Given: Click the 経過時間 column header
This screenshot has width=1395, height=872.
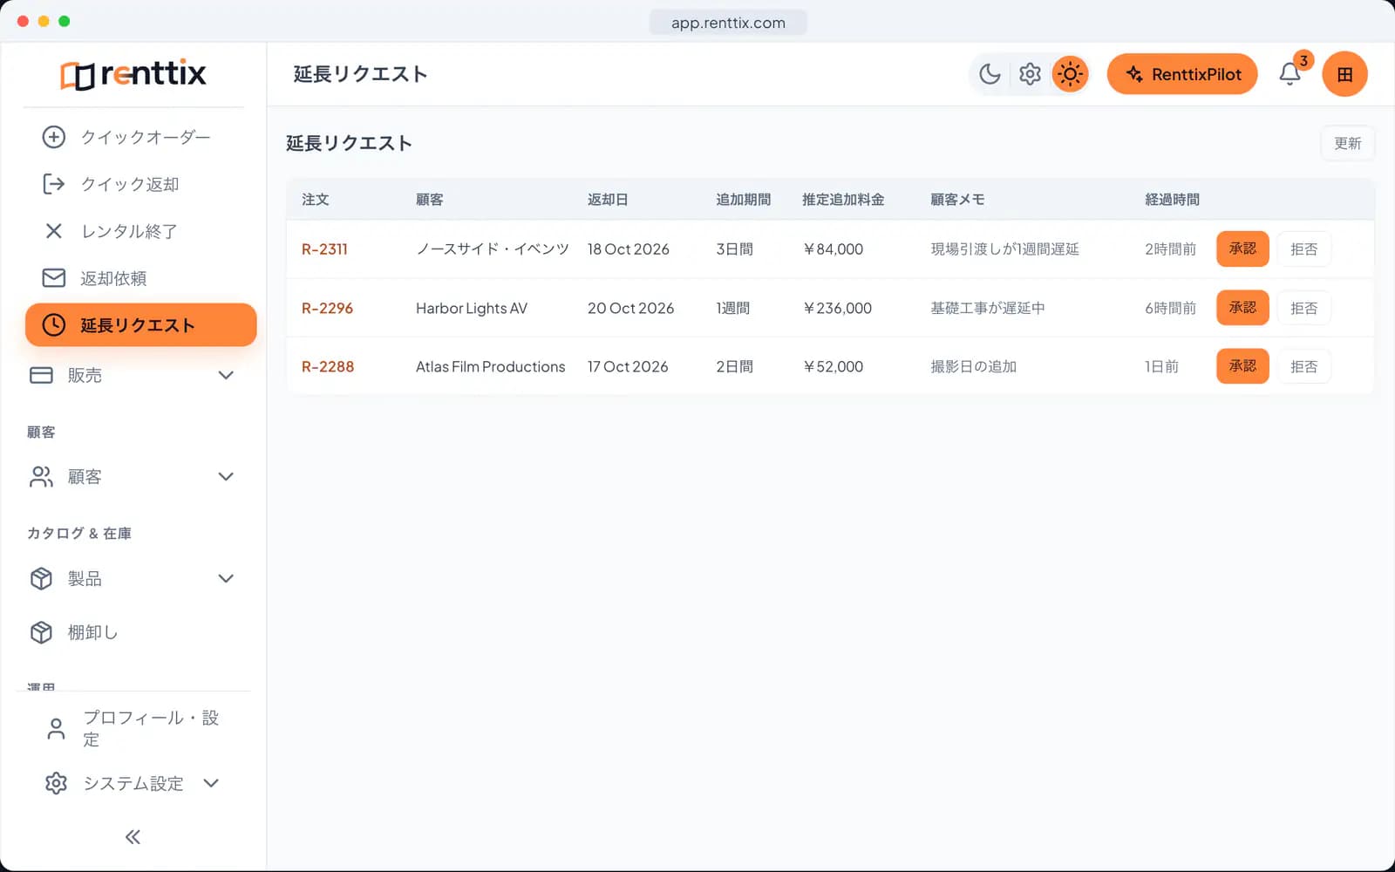Looking at the screenshot, I should [x=1172, y=200].
